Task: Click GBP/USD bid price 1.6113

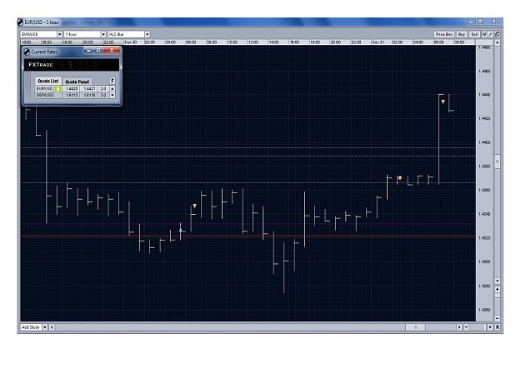Action: coord(72,95)
